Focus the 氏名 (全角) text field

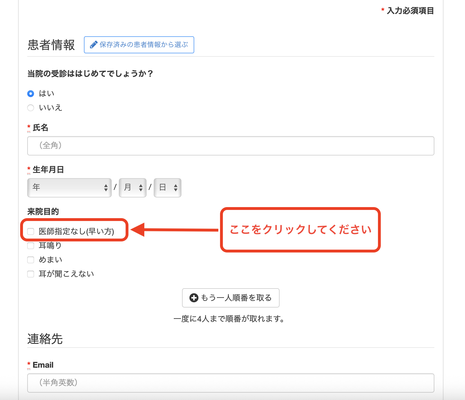(231, 146)
